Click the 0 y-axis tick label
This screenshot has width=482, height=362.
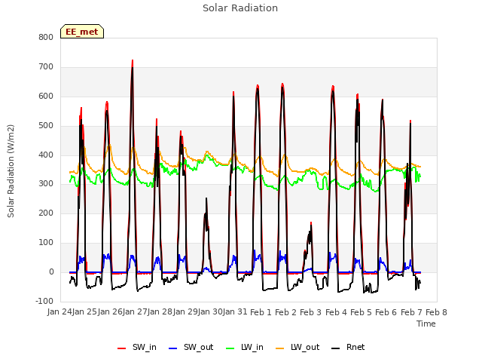(51, 272)
